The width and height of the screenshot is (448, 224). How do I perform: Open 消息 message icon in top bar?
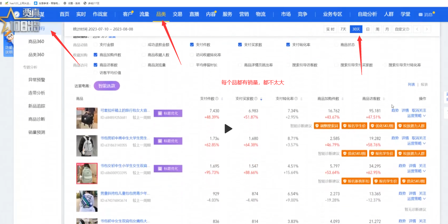tap(421, 15)
